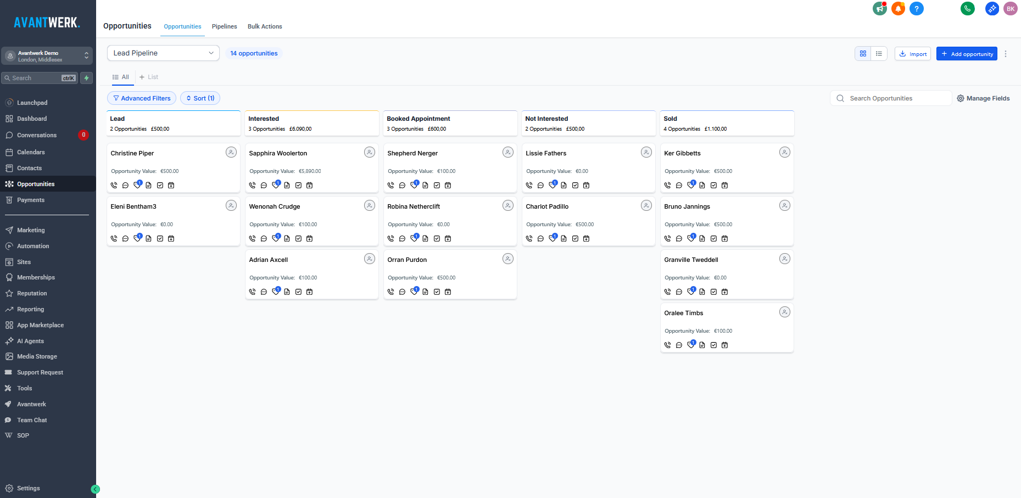This screenshot has width=1021, height=498.
Task: Switch to grid view layout
Action: pyautogui.click(x=863, y=53)
